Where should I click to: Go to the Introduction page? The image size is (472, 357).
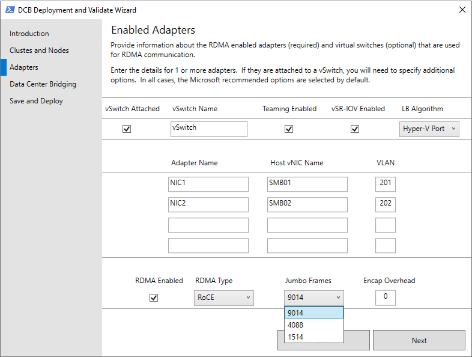click(x=29, y=34)
